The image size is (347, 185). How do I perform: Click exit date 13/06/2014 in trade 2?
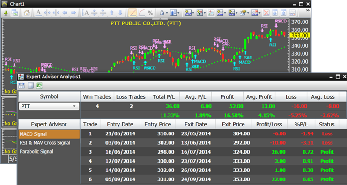tap(196, 143)
